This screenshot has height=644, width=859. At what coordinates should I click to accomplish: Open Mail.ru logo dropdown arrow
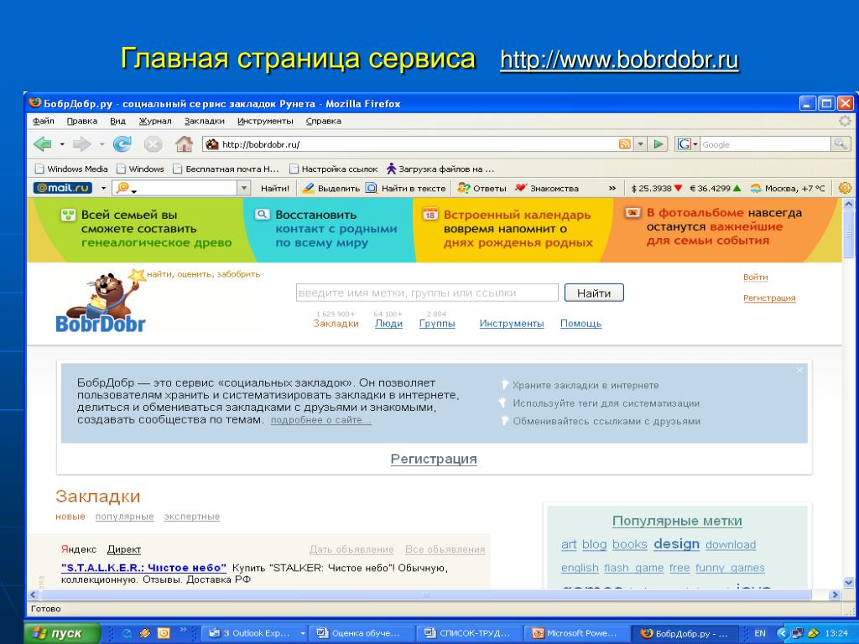click(x=103, y=188)
